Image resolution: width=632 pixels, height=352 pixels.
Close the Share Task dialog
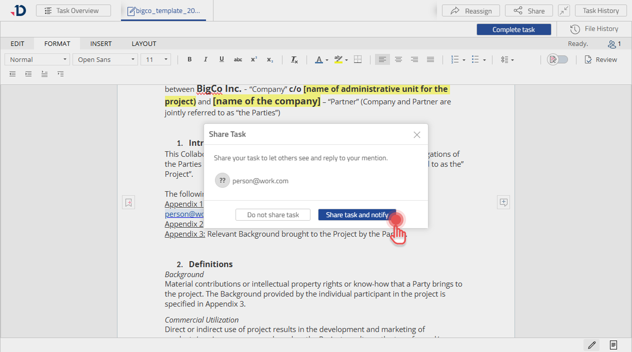click(x=417, y=135)
